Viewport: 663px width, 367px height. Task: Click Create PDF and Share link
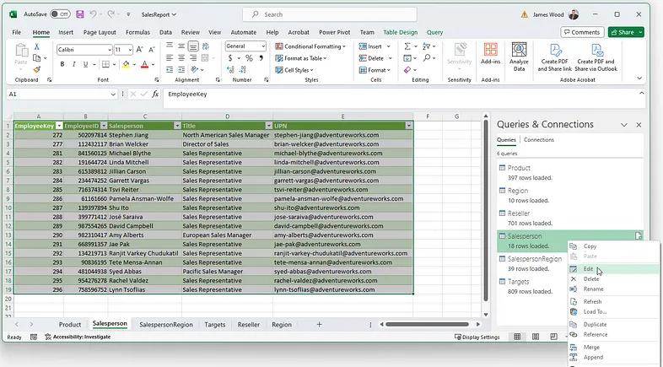[554, 57]
